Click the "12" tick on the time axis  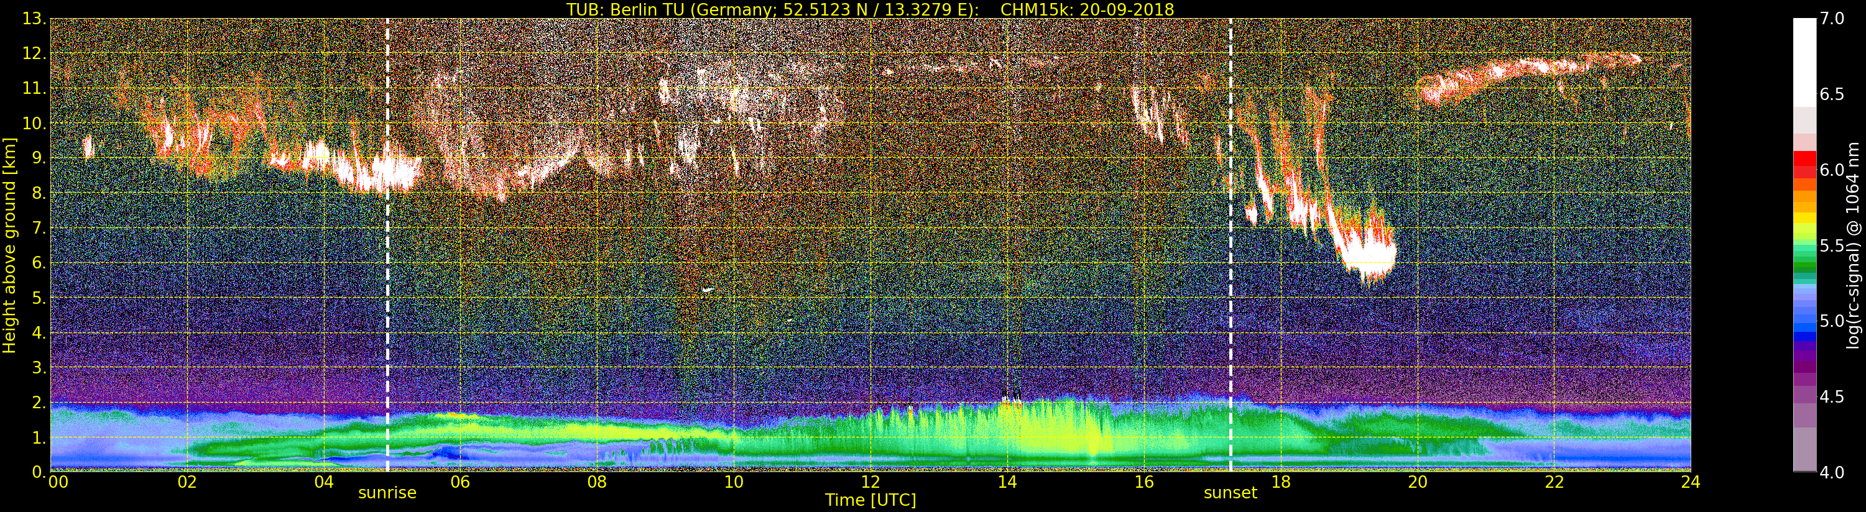tap(871, 482)
